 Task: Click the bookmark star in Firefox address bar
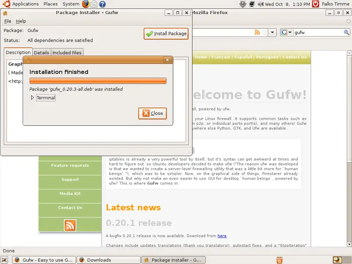264,32
